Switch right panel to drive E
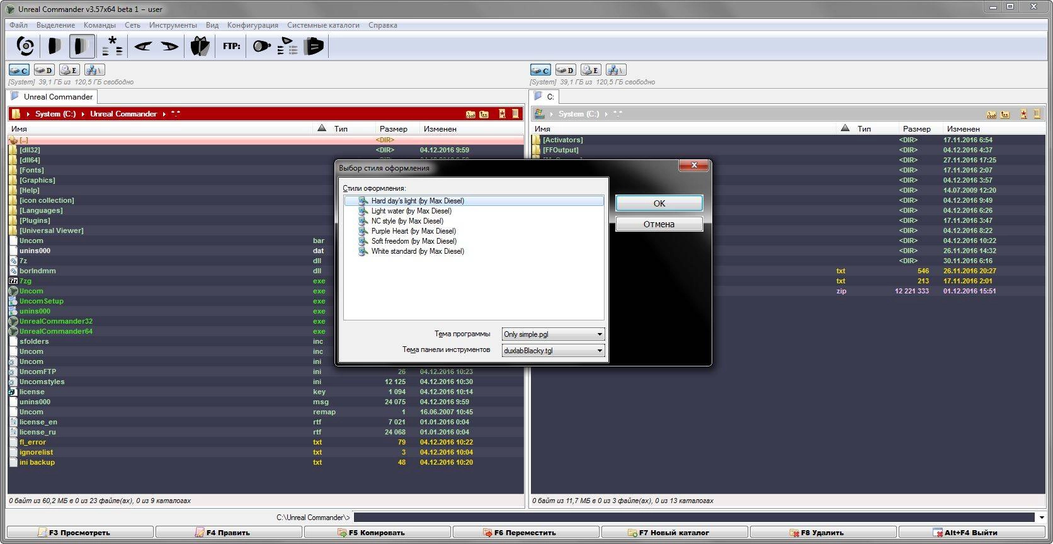 tap(591, 70)
